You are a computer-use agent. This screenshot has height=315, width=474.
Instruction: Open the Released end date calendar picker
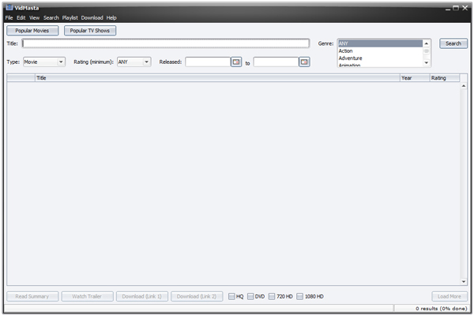[x=304, y=62]
